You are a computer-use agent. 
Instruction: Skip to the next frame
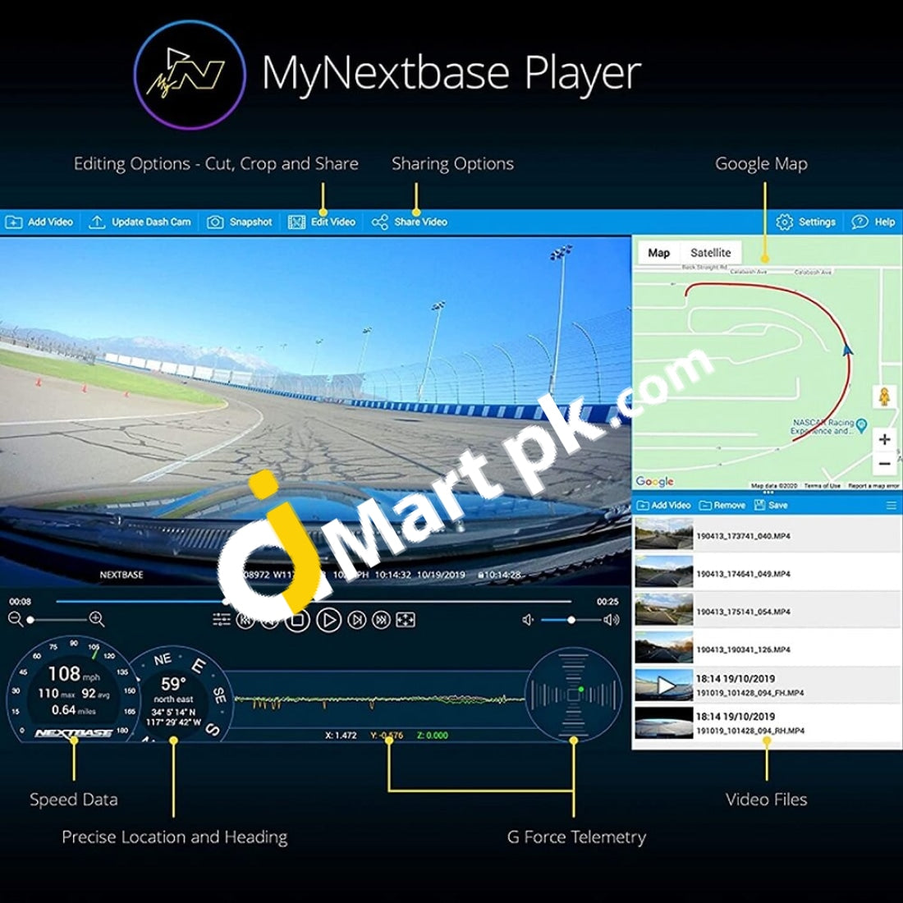(356, 621)
